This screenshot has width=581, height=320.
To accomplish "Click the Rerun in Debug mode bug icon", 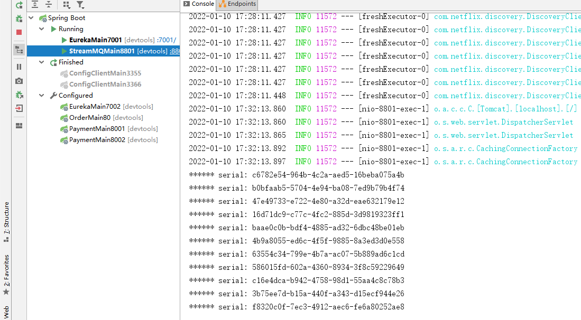I will coord(19,18).
